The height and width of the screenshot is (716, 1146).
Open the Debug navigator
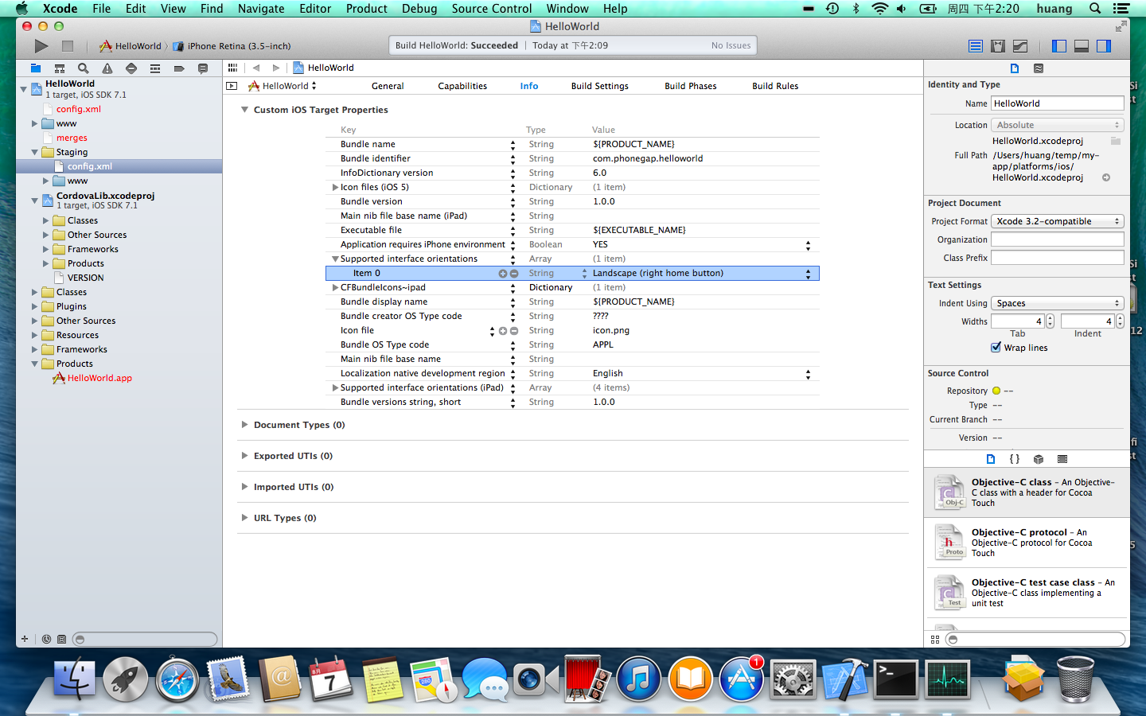155,68
